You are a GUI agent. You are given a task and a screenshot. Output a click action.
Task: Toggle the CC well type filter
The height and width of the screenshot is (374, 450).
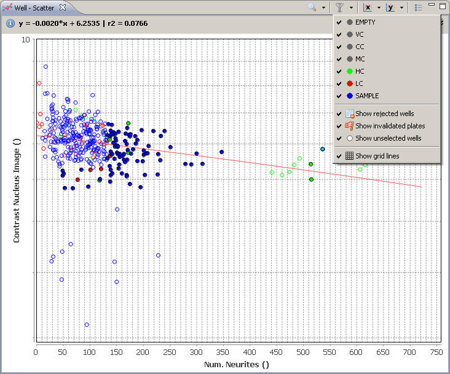pos(387,47)
